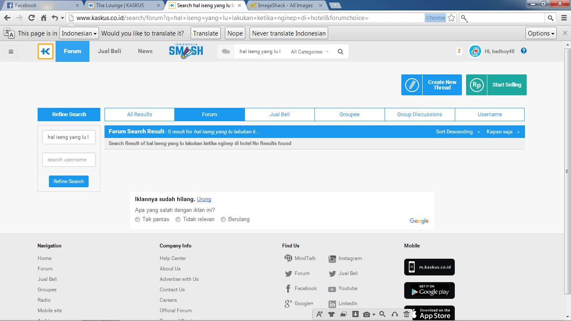Click the MindTalk icon in Find Us
Image resolution: width=571 pixels, height=321 pixels.
(x=288, y=258)
